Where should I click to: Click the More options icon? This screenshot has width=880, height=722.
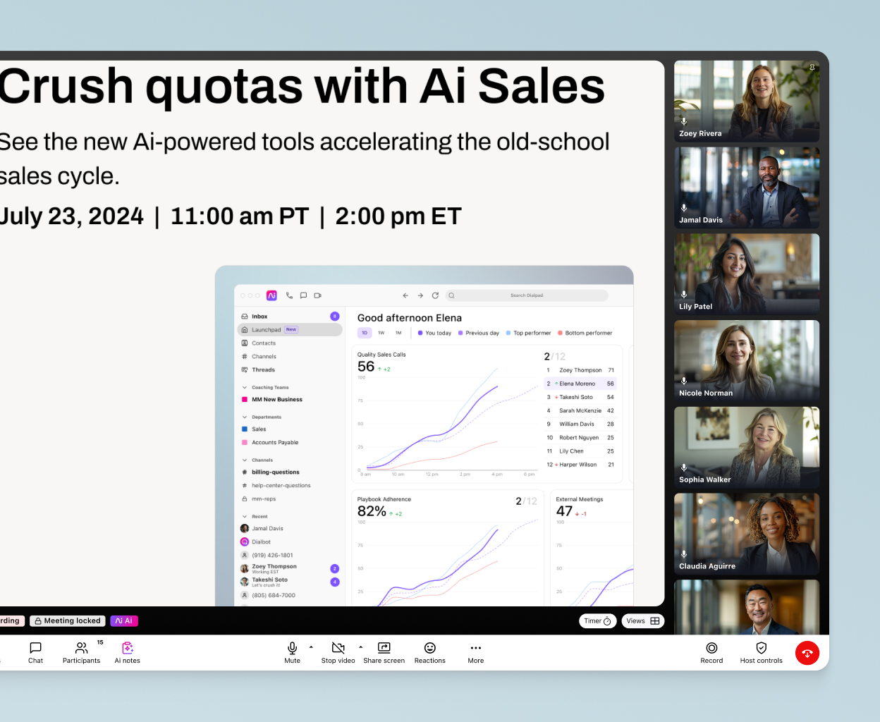click(x=475, y=648)
